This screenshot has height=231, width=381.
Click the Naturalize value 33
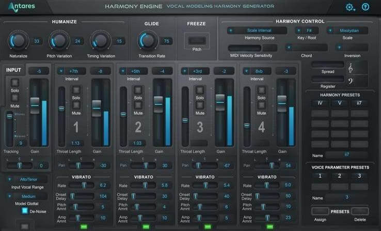37,41
